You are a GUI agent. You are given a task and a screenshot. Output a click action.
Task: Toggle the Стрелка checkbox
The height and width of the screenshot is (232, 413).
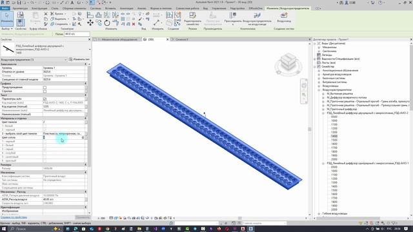(x=45, y=92)
